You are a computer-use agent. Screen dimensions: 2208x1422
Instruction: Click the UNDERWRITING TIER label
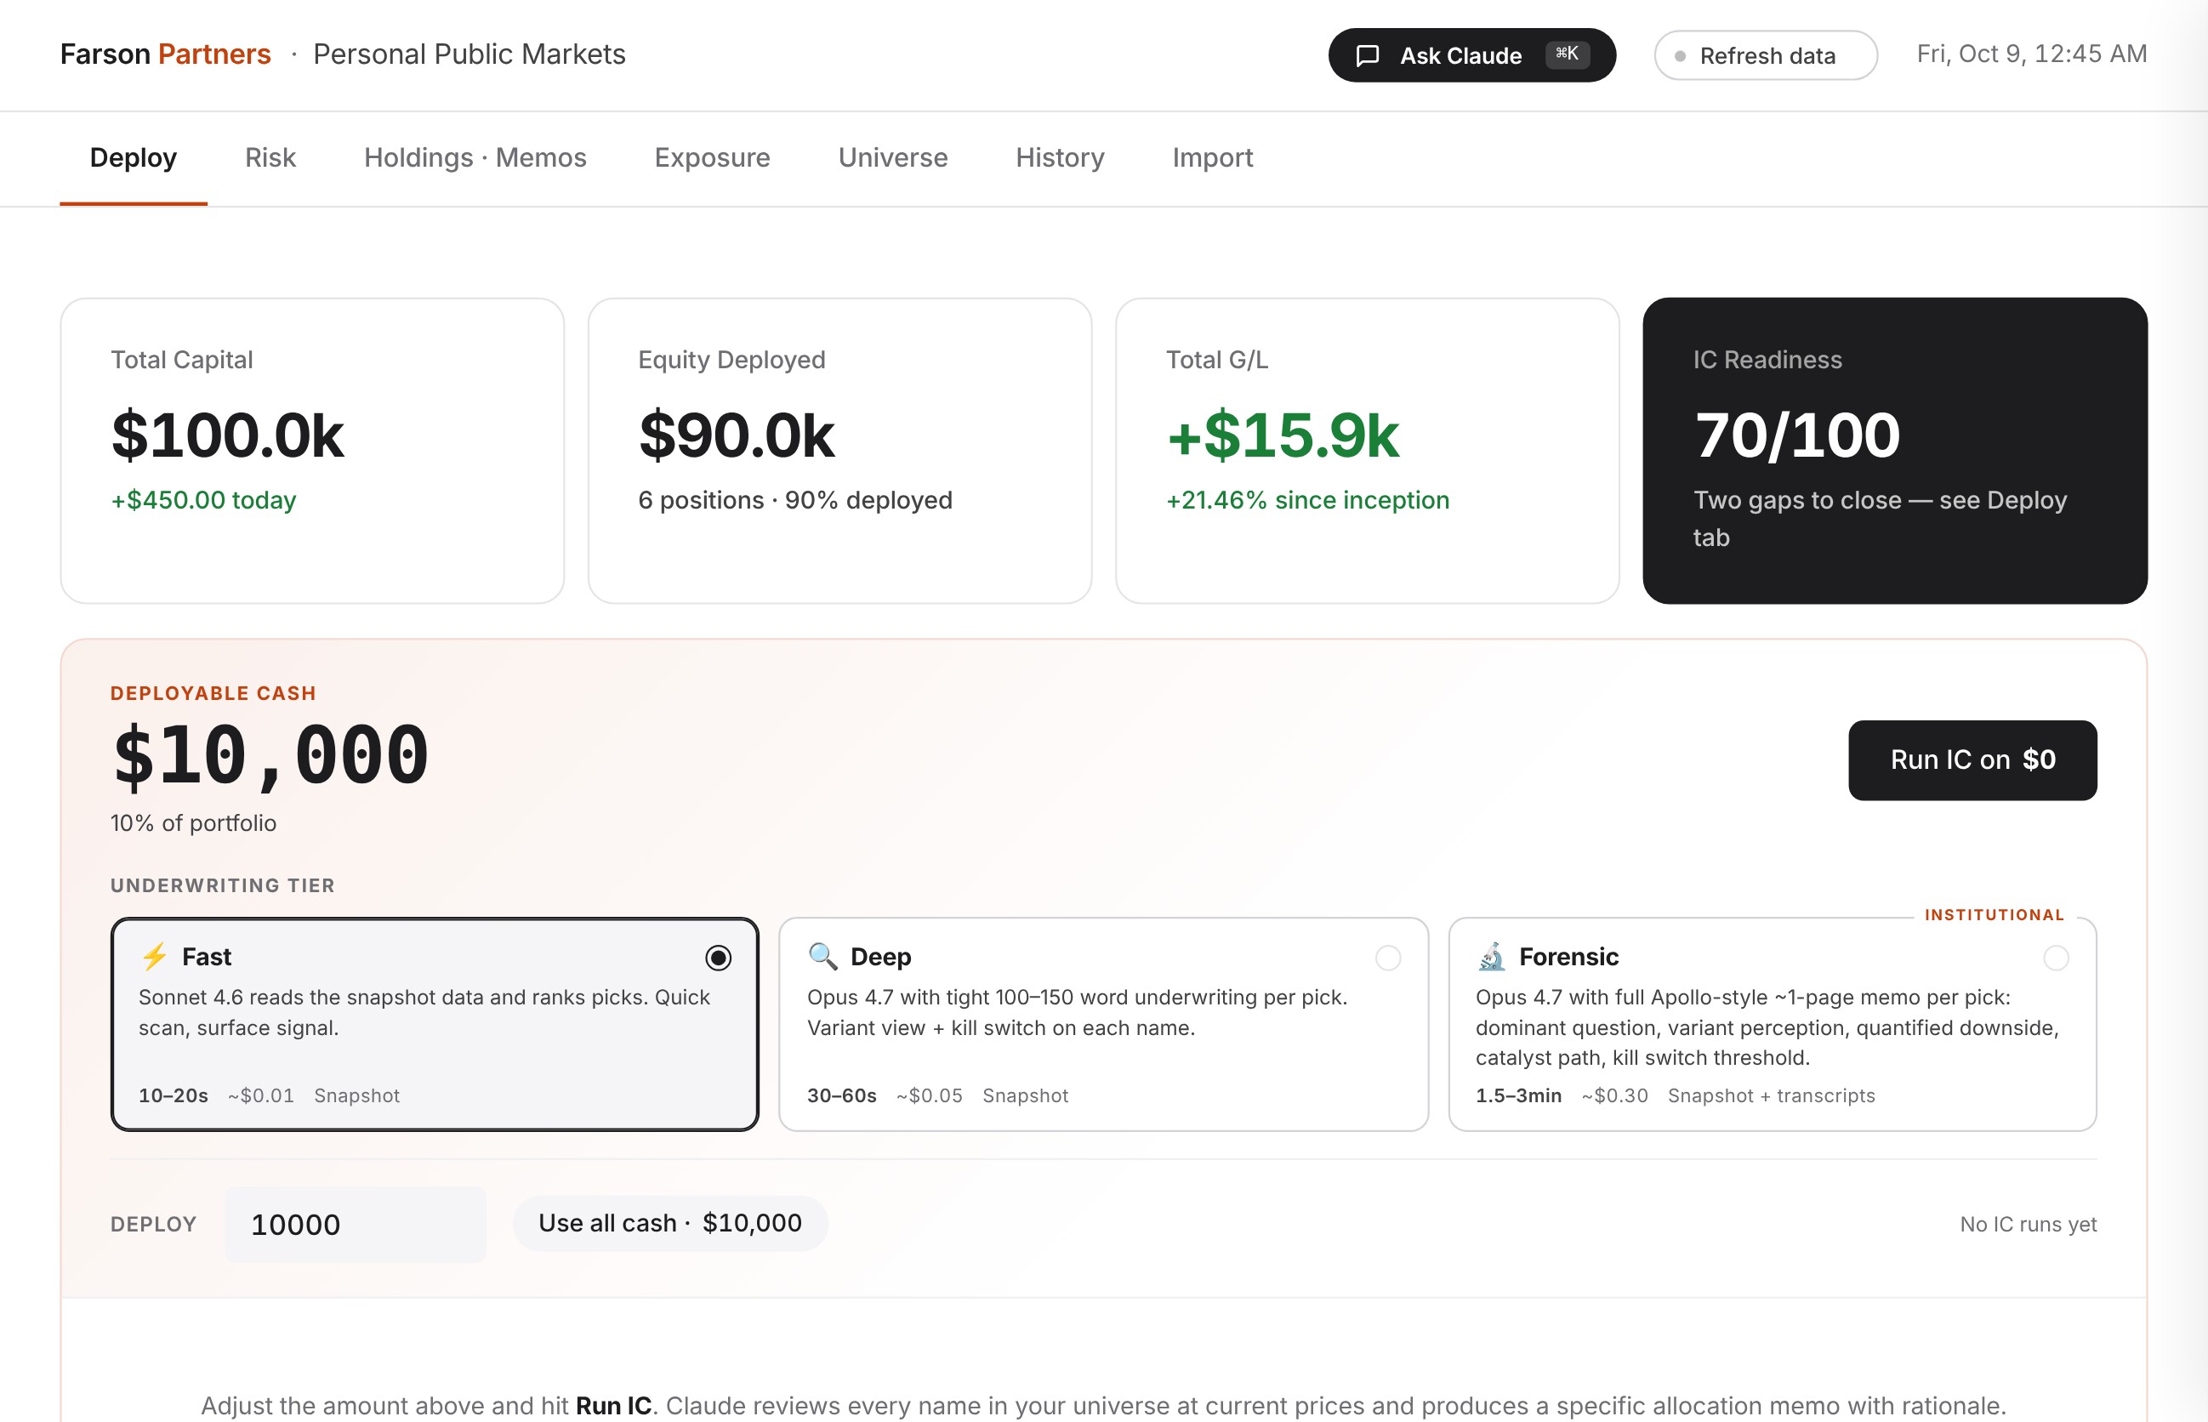(223, 885)
